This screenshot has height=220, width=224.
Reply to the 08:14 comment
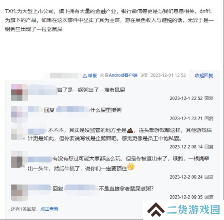[209, 147]
